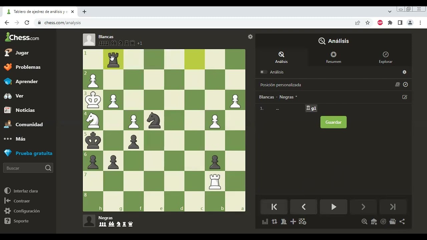The height and width of the screenshot is (240, 427).
Task: Share the analysis
Action: tap(402, 222)
